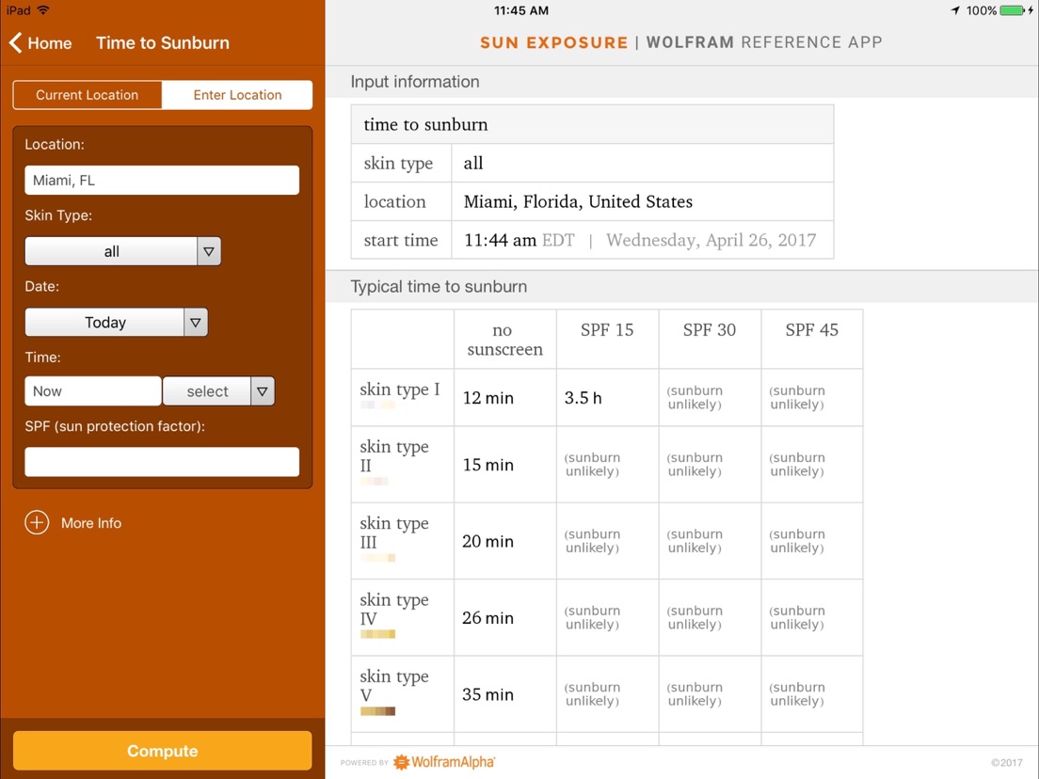Tap the '11:44 am' start time value
The image size is (1039, 779).
pos(501,240)
